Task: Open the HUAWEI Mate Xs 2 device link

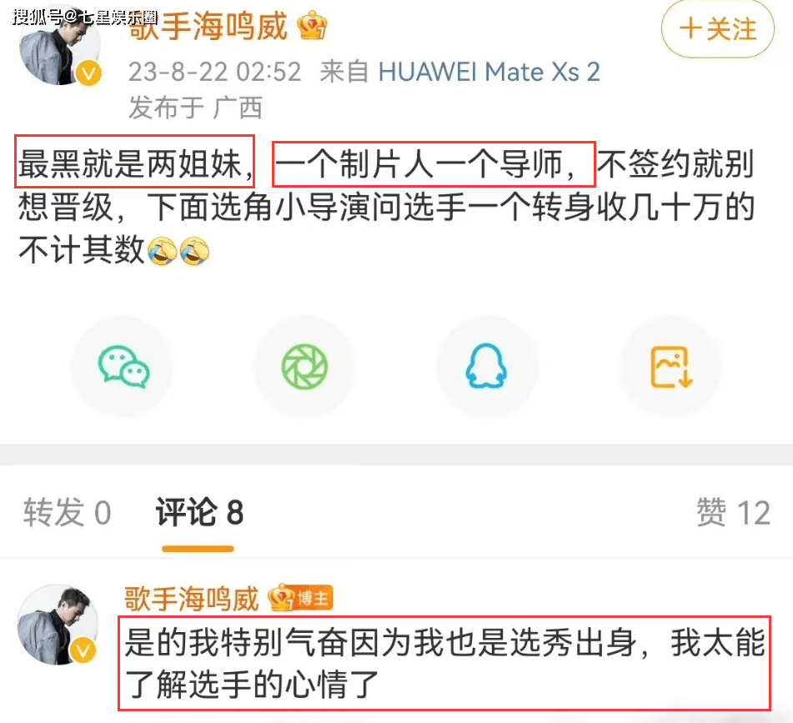Action: point(489,72)
